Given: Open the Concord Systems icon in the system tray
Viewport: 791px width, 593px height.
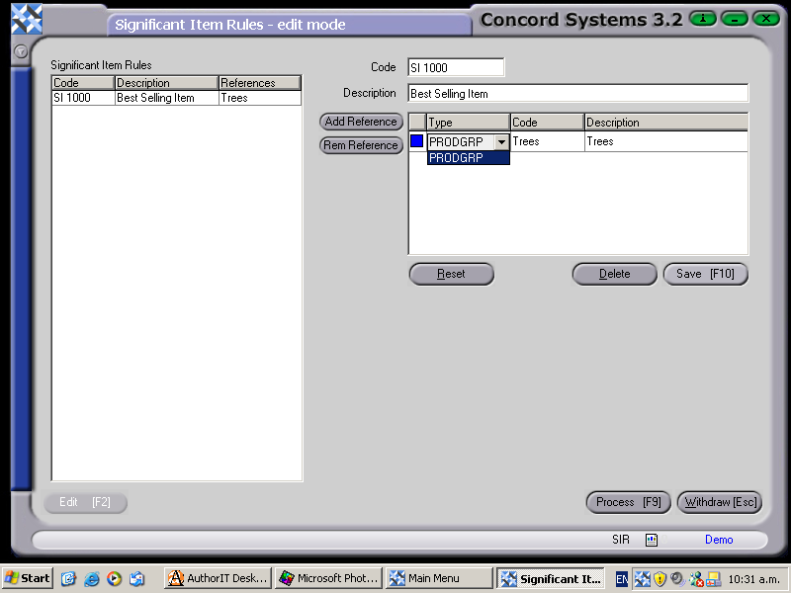Looking at the screenshot, I should coord(642,577).
